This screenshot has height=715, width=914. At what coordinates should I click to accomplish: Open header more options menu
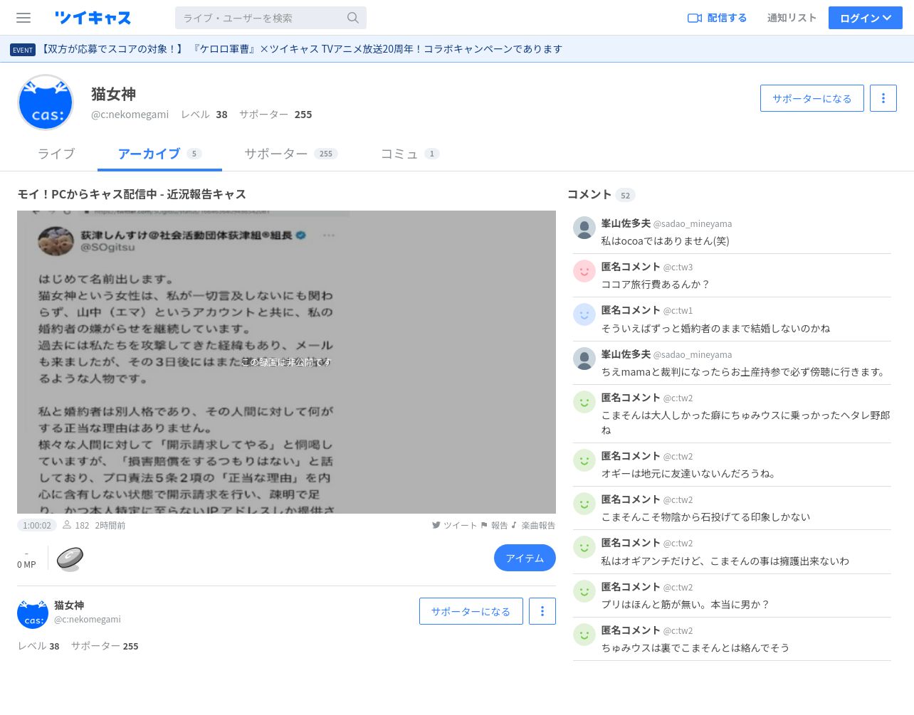pos(883,98)
